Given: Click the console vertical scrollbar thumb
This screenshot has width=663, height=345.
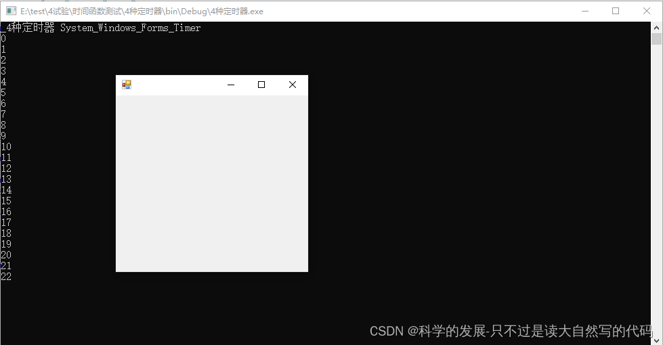Looking at the screenshot, I should [x=656, y=39].
